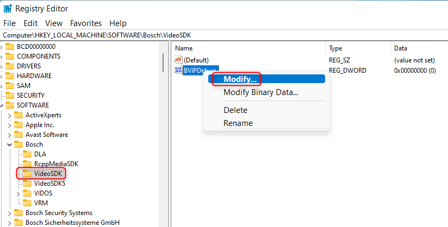Click the (Default) string value icon
Image resolution: width=448 pixels, height=227 pixels.
point(178,60)
